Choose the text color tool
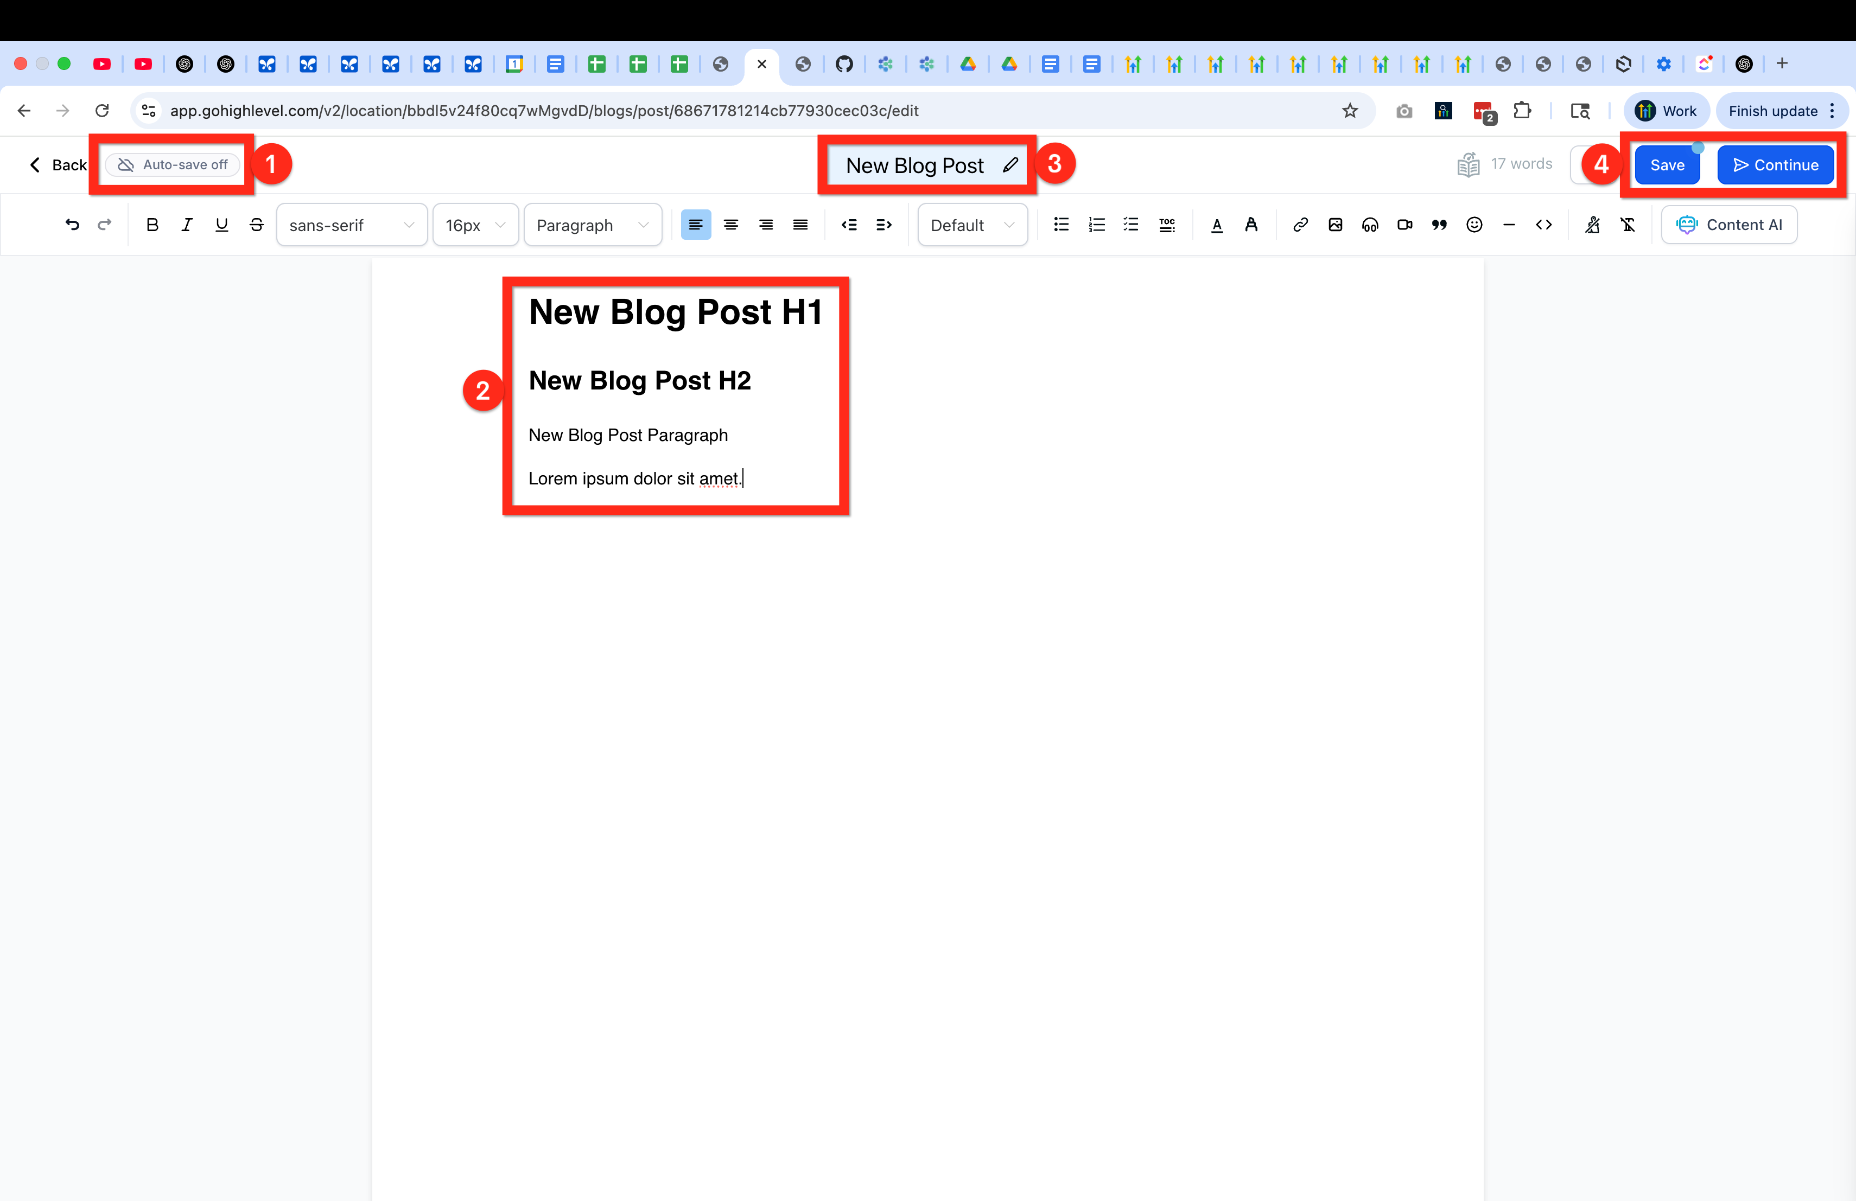This screenshot has height=1201, width=1856. (x=1217, y=225)
